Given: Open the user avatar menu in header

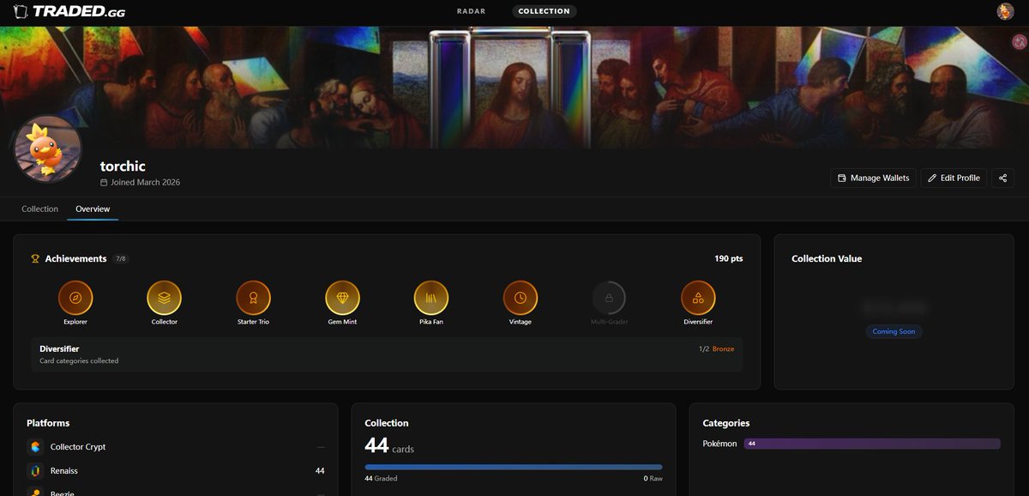Looking at the screenshot, I should 1005,11.
